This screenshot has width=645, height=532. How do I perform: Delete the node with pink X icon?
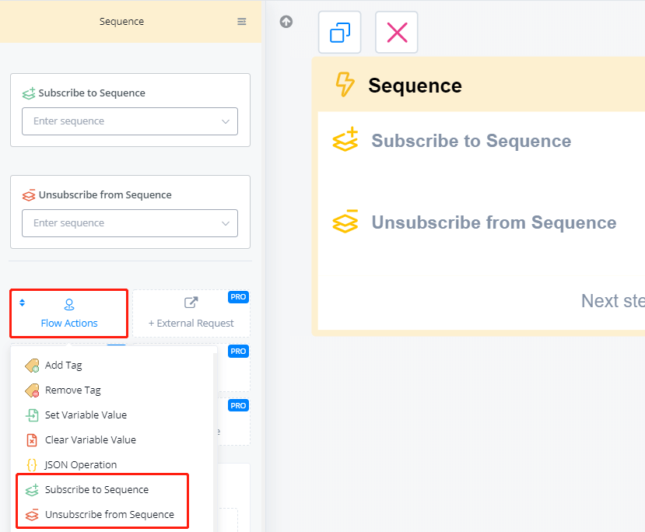click(397, 33)
